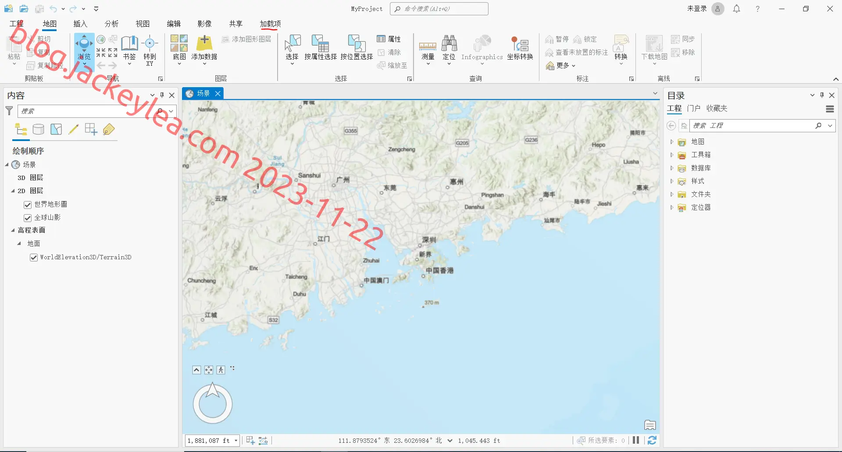
Task: Open the scale dropdown showing 1,881,087 ft
Action: (236, 441)
